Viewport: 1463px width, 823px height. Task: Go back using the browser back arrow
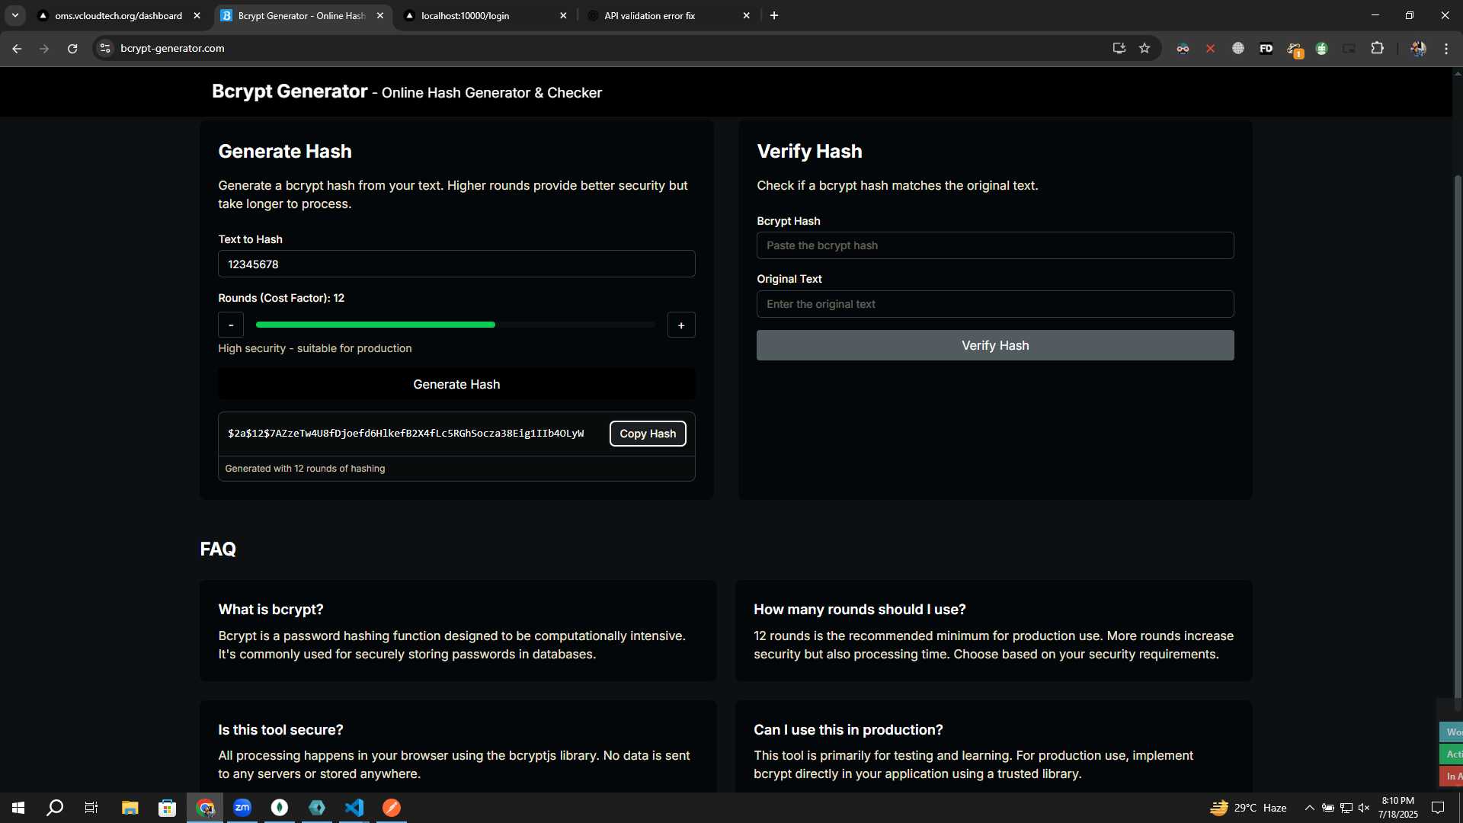pyautogui.click(x=17, y=48)
